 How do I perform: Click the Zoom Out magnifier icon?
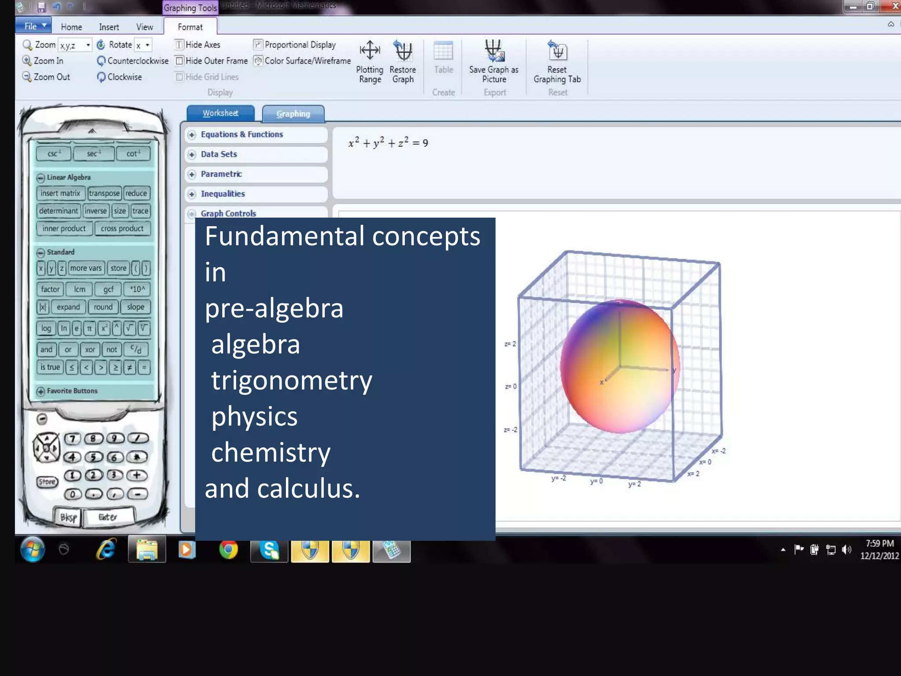(x=27, y=77)
